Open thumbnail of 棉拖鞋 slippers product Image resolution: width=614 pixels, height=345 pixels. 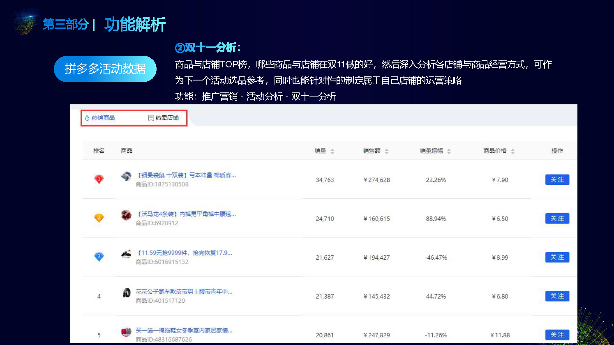coord(126,331)
